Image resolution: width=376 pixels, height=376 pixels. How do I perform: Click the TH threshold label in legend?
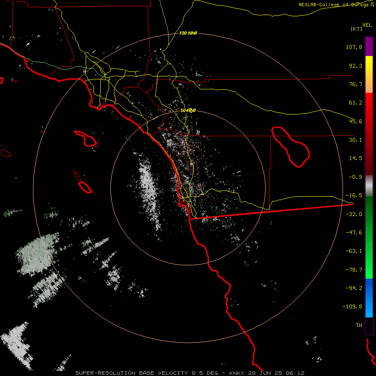pos(359,325)
